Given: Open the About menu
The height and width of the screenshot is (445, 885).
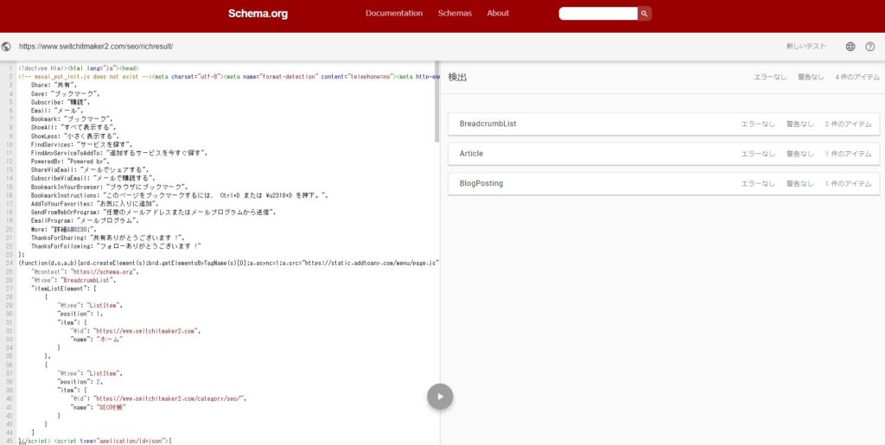Looking at the screenshot, I should pos(498,13).
